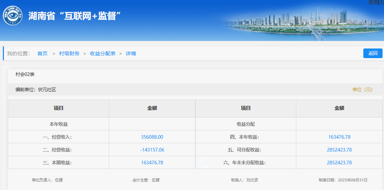Click the eye logo icon in header
The height and width of the screenshot is (190, 384).
tap(13, 16)
